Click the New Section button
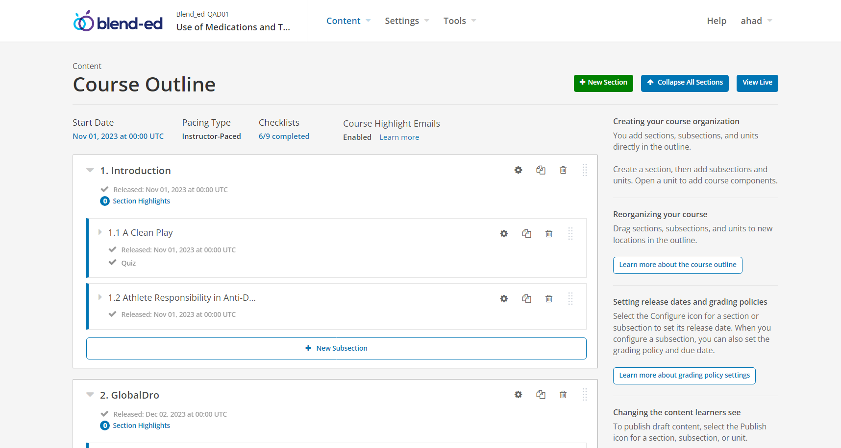 click(603, 83)
